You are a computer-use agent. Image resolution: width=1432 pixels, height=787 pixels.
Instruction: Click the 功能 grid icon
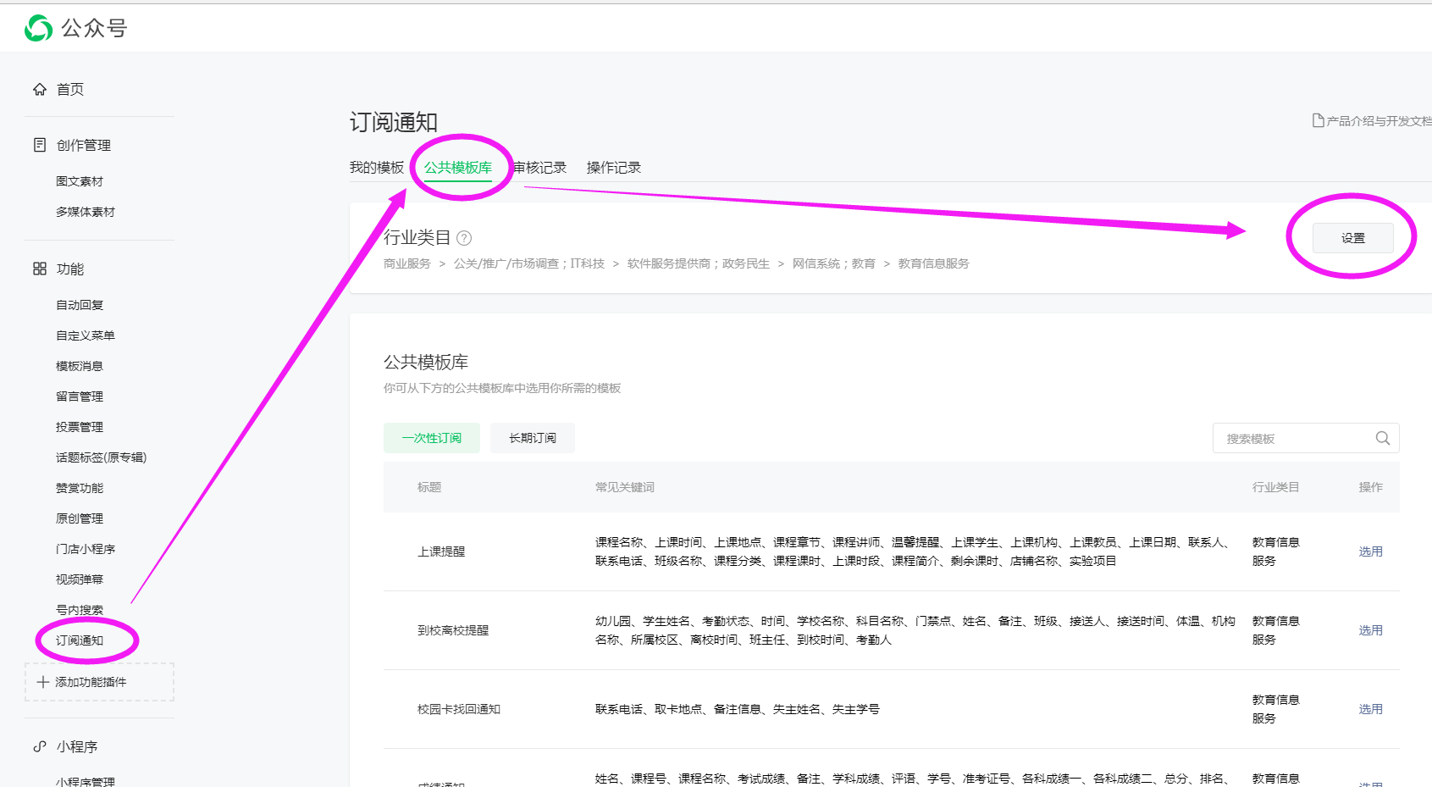pos(40,269)
